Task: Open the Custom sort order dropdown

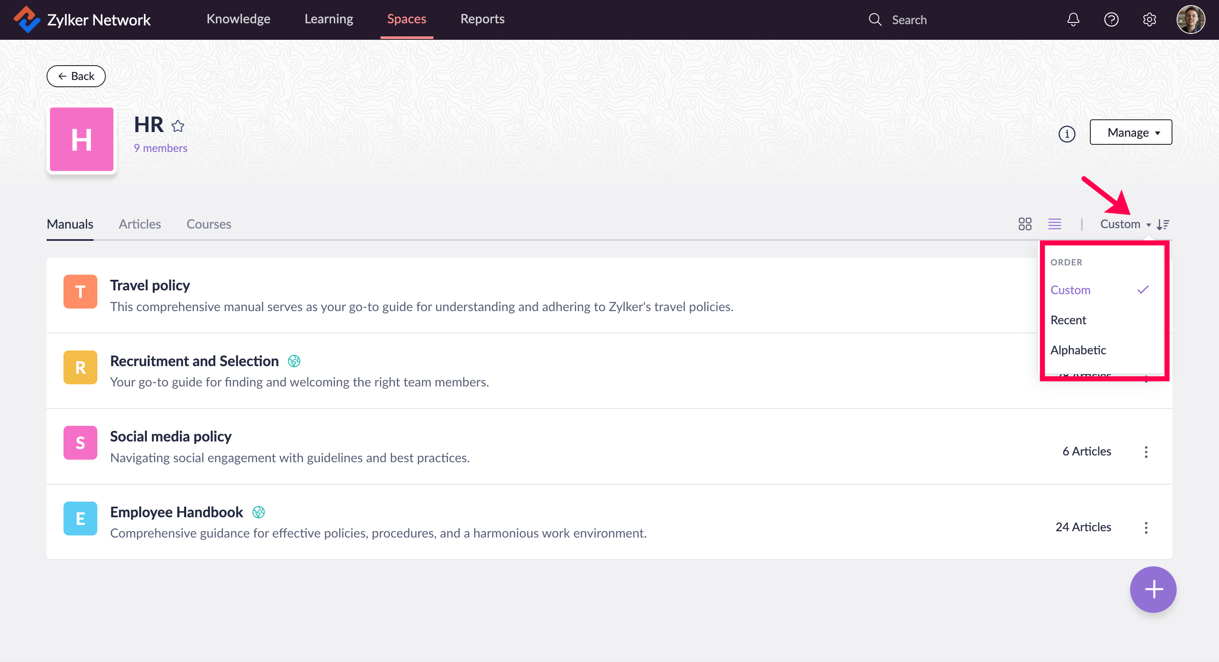Action: [x=1124, y=224]
